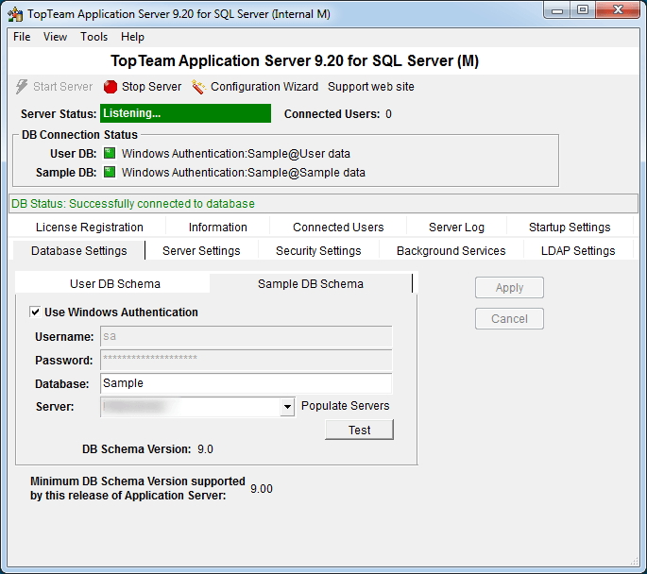
Task: Open the Configuration Wizard wand icon
Action: (x=198, y=87)
